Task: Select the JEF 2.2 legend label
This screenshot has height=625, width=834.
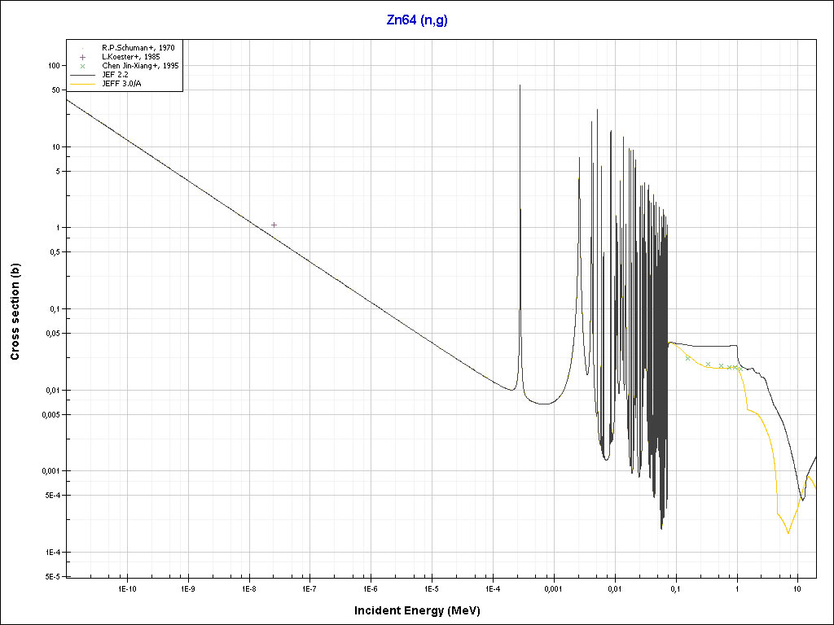Action: [116, 75]
